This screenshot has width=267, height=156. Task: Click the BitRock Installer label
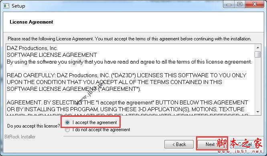[20, 137]
